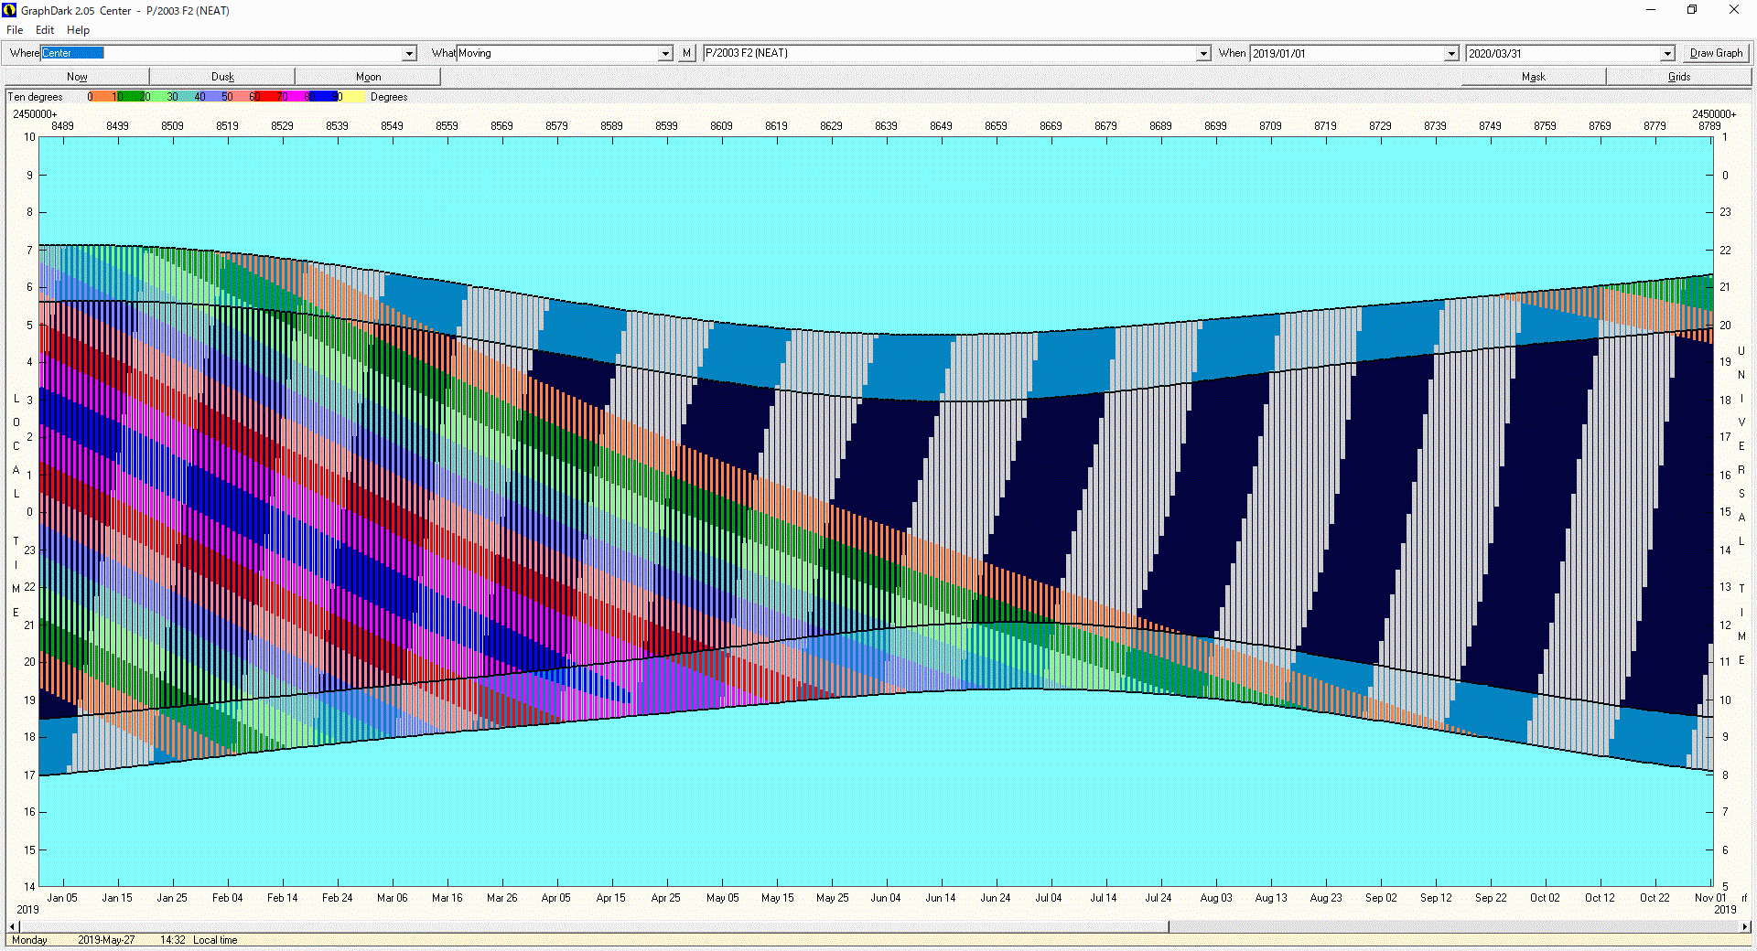This screenshot has width=1757, height=951.
Task: Open the Help menu
Action: pos(78,30)
